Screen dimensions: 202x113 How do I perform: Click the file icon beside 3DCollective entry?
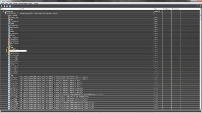pos(9,25)
